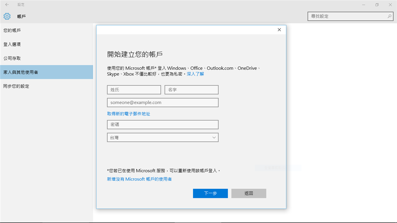Click the 名字 first name field
Image resolution: width=397 pixels, height=223 pixels.
(192, 90)
